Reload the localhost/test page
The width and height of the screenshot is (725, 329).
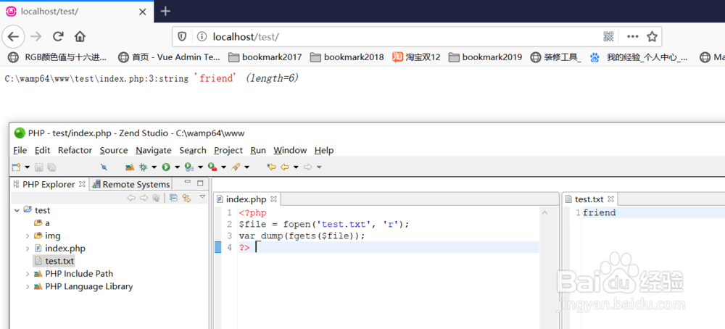(58, 36)
